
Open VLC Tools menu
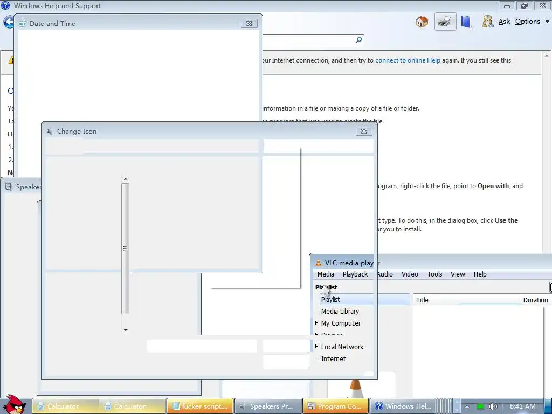pyautogui.click(x=435, y=274)
